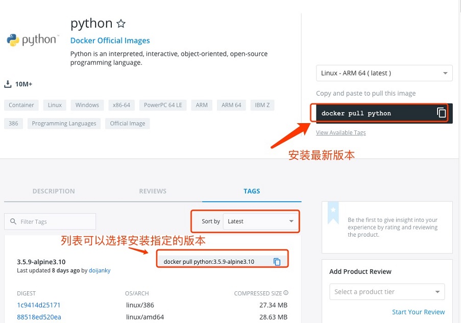Click the Official Image tag chip
The height and width of the screenshot is (323, 461).
click(127, 123)
